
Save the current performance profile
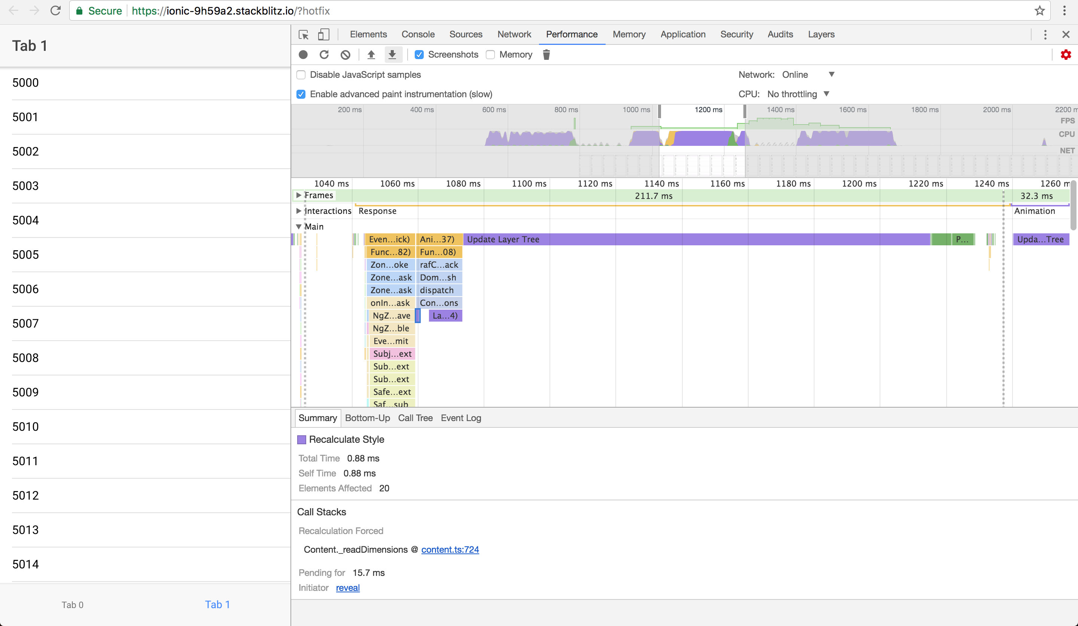click(393, 55)
